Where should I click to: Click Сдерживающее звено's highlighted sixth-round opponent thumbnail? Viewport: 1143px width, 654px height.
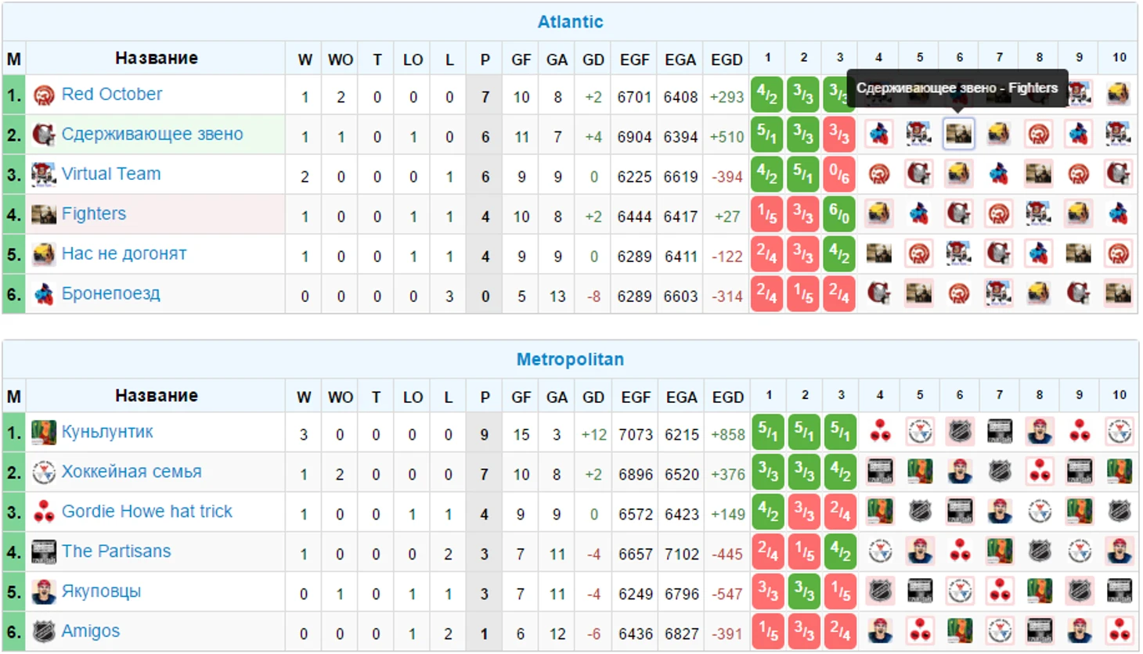(x=958, y=135)
